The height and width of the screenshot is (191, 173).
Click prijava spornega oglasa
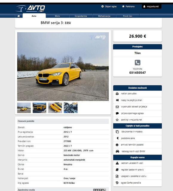point(132,113)
